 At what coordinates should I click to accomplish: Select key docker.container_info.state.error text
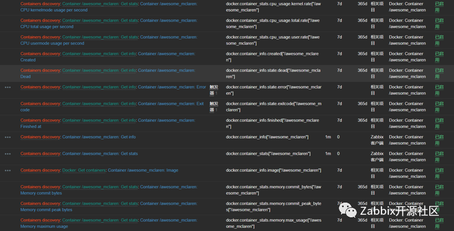274,90
